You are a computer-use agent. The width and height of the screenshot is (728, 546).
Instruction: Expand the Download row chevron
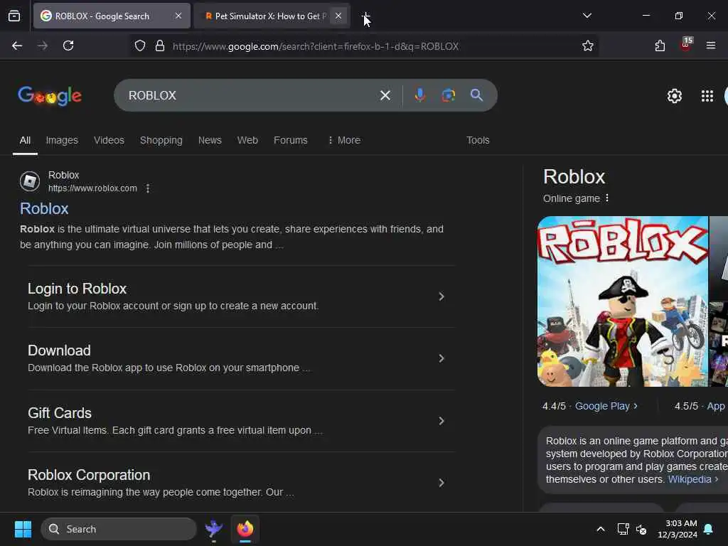[x=441, y=358]
